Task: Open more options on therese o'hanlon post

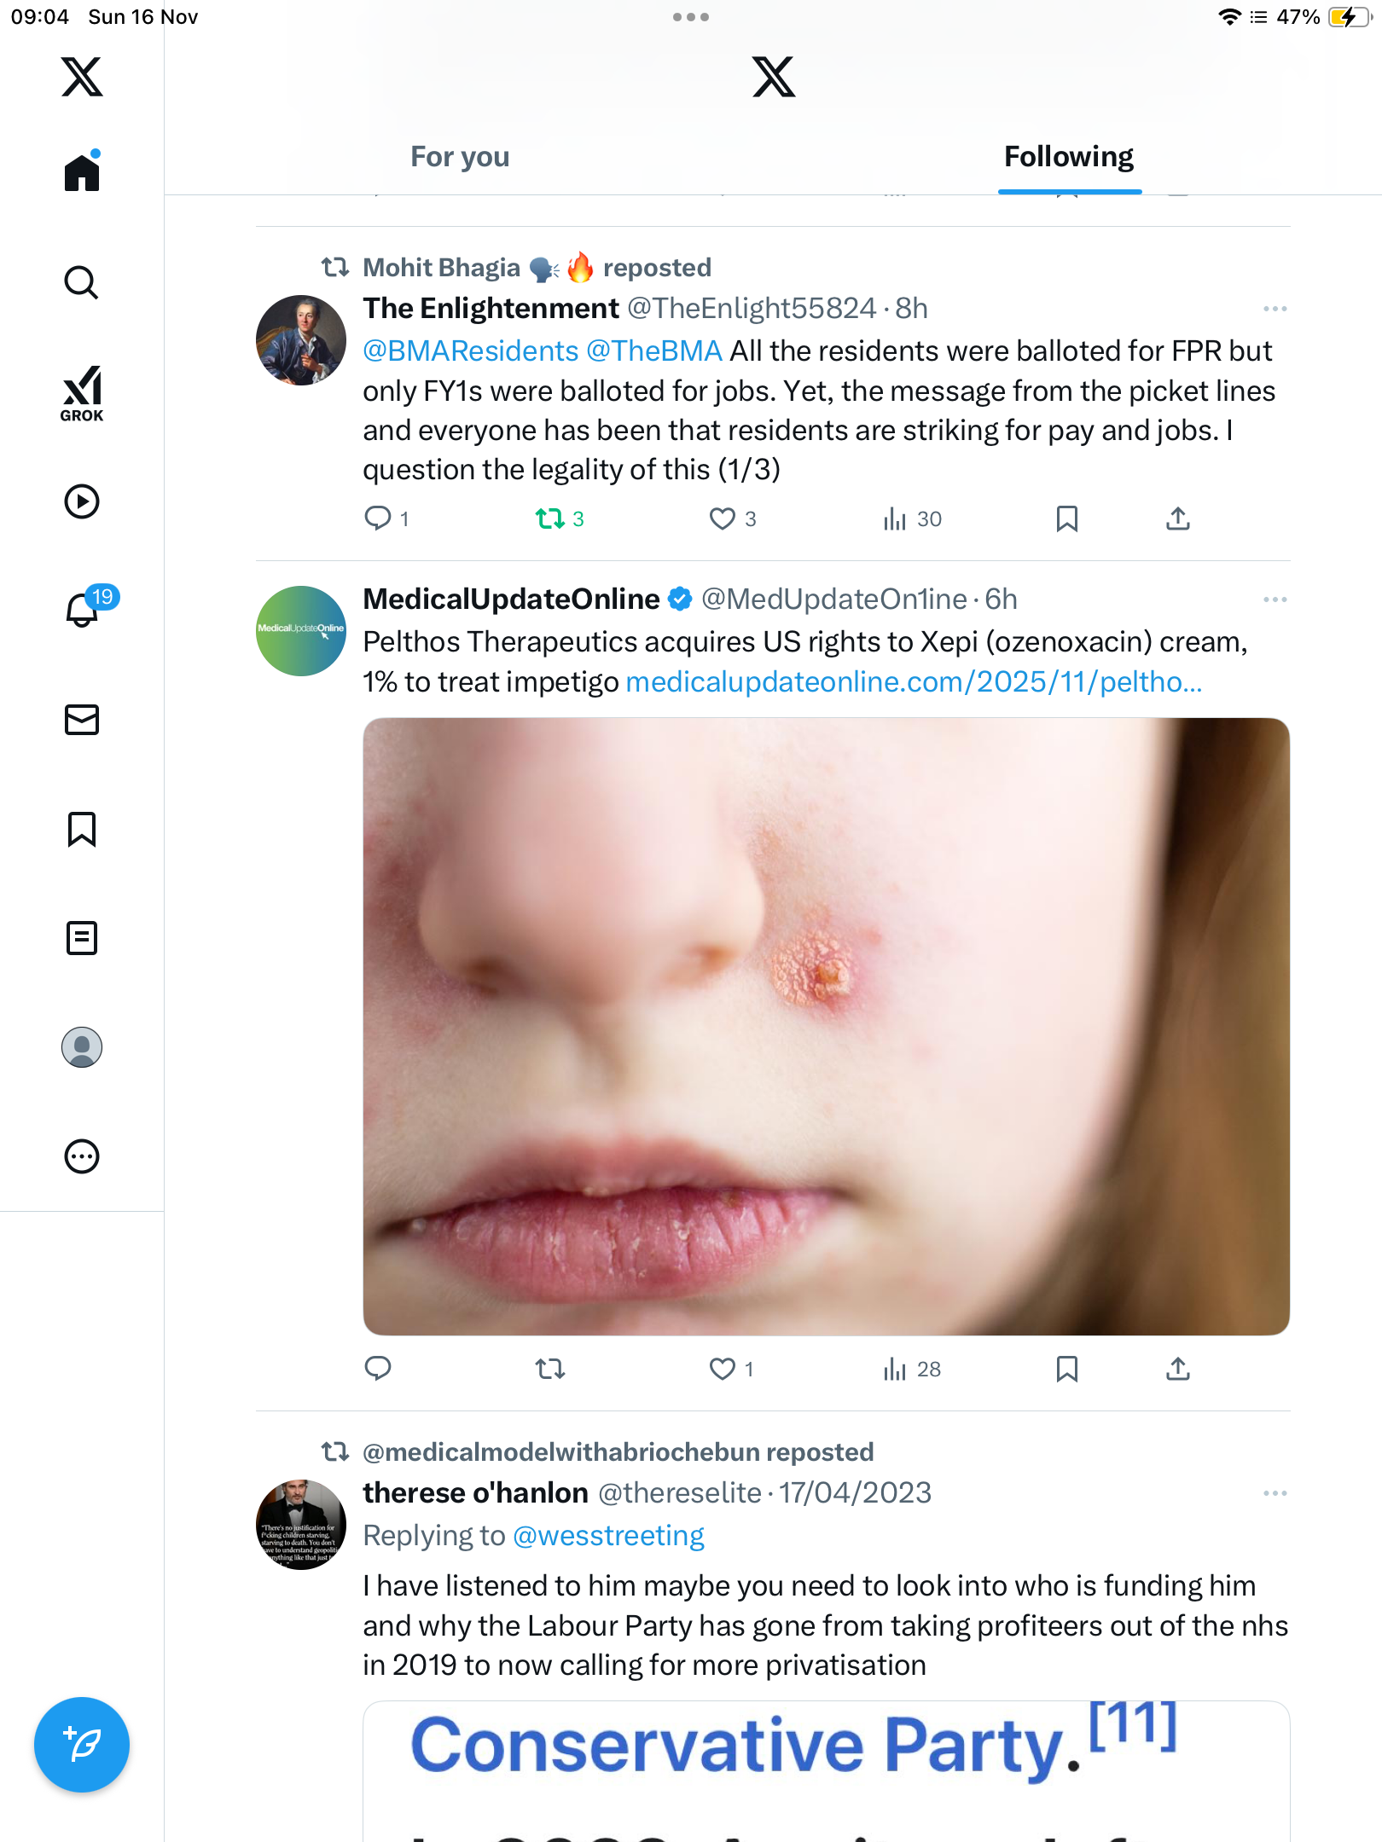Action: (x=1275, y=1493)
